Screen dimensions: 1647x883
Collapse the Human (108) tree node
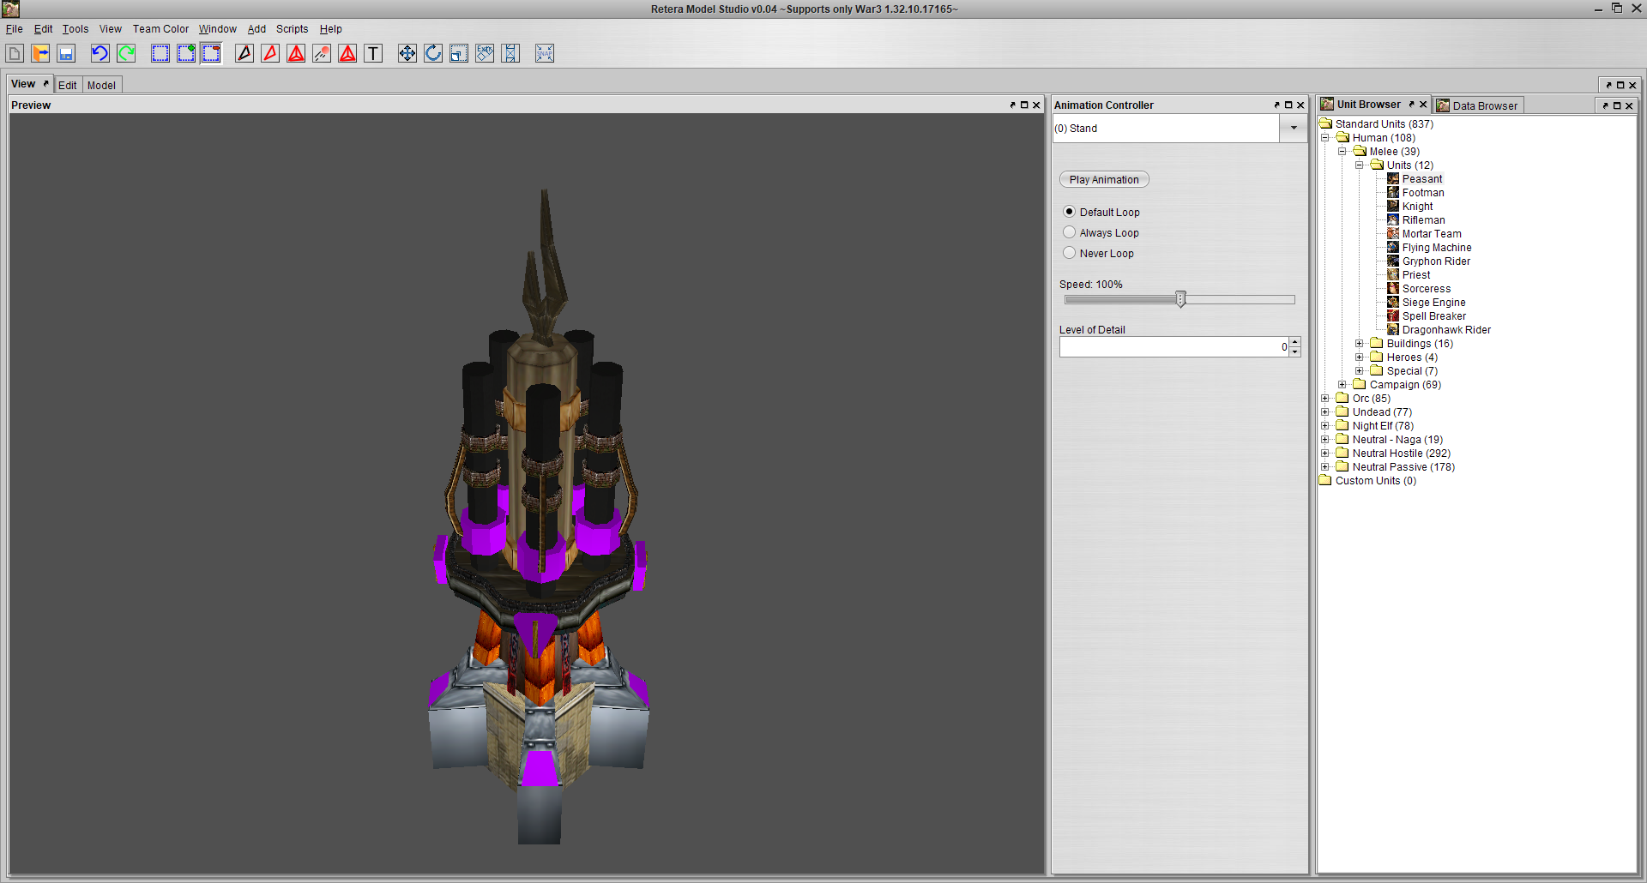point(1325,137)
